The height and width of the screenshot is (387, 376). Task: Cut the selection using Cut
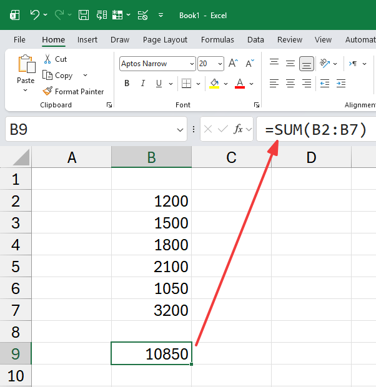click(56, 59)
